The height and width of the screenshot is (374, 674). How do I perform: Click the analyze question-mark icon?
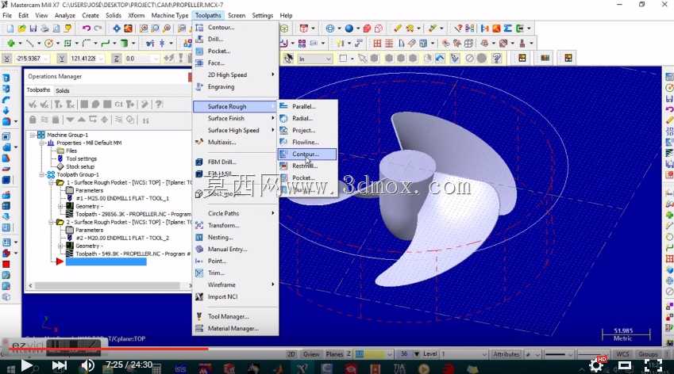click(458, 29)
